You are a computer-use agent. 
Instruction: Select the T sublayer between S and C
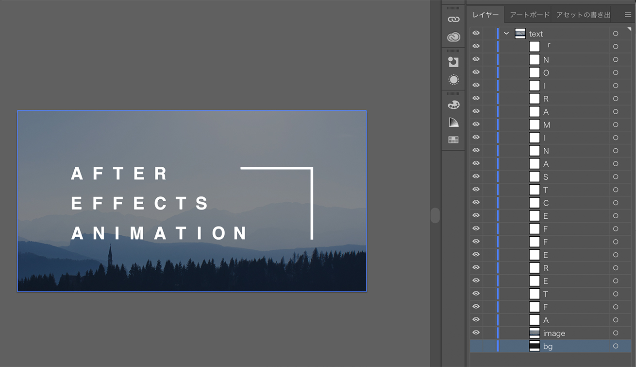546,190
